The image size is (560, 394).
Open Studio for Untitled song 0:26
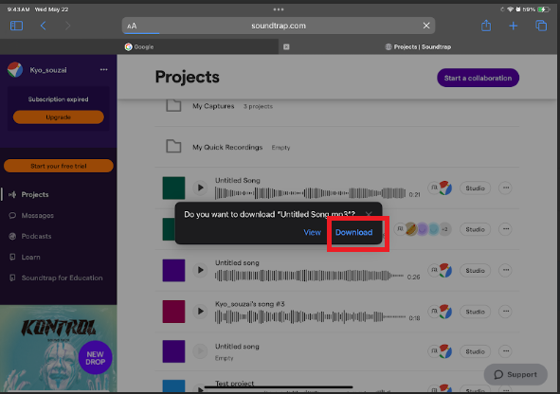[475, 271]
